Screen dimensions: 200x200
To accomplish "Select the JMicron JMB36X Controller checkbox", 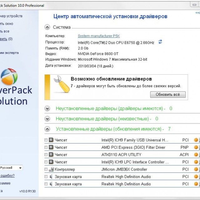I will tap(46, 169).
